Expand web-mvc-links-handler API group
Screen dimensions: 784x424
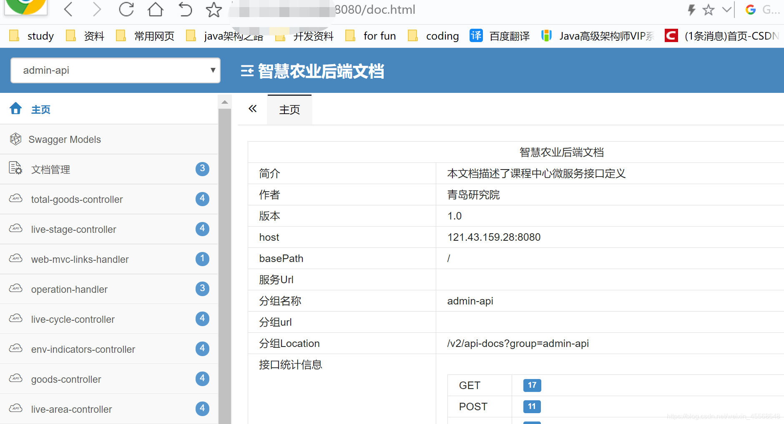[x=109, y=259]
